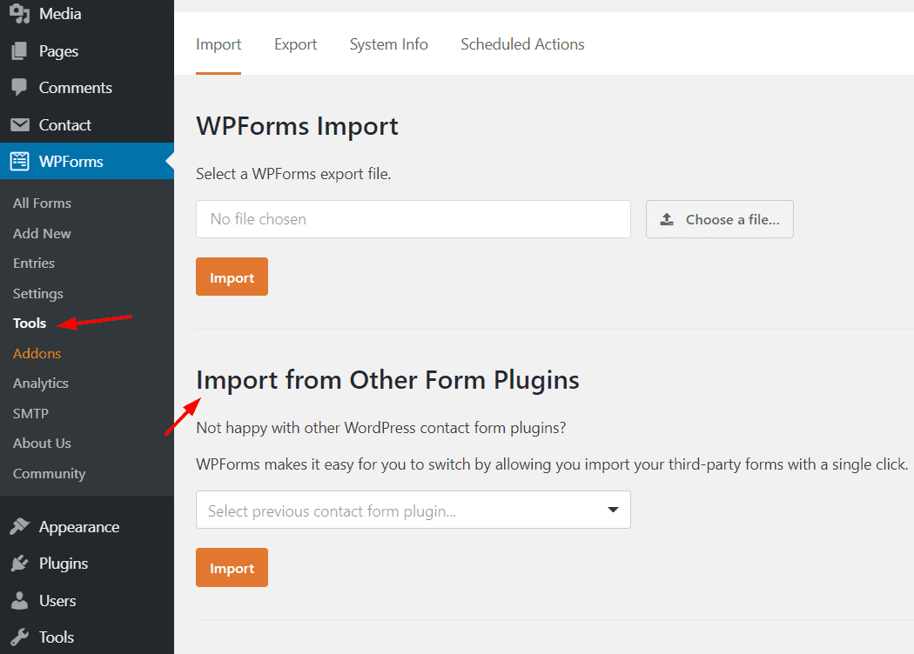Image resolution: width=914 pixels, height=654 pixels.
Task: Click the upload icon in Choose a file
Action: 667,219
